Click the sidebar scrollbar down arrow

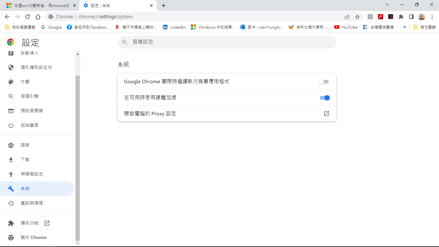[x=77, y=244]
